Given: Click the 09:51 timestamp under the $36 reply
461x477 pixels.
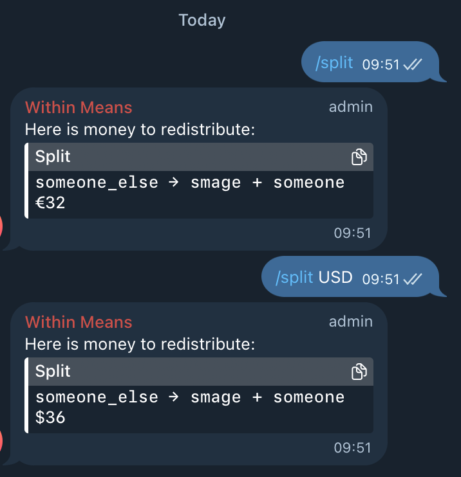Looking at the screenshot, I should [352, 448].
